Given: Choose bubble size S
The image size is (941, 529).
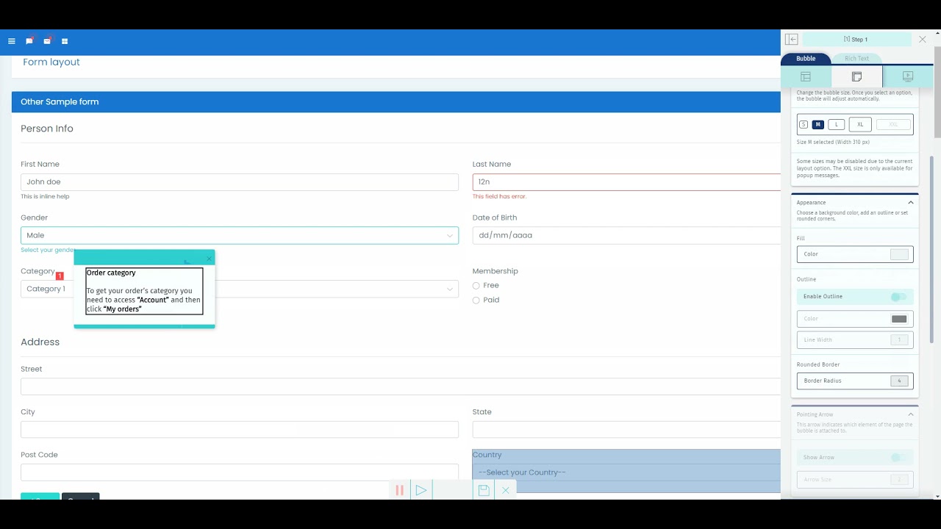Looking at the screenshot, I should [804, 125].
